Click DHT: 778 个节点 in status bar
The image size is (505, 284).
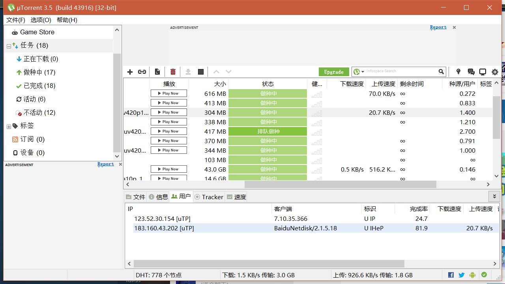[x=159, y=275]
